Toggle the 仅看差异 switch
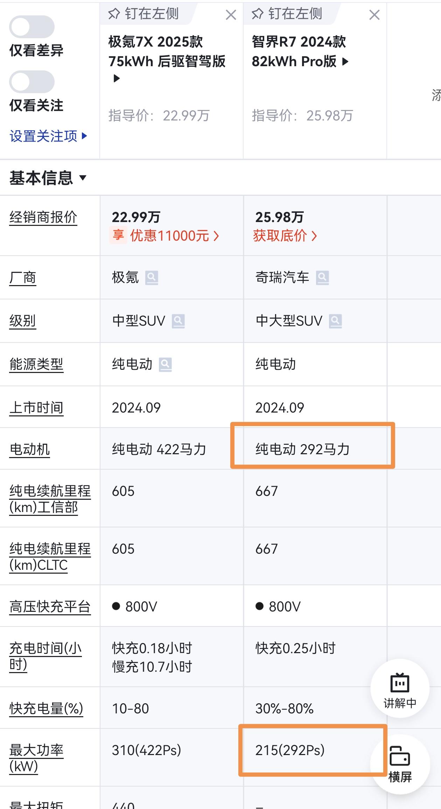The width and height of the screenshot is (441, 809). 32,27
